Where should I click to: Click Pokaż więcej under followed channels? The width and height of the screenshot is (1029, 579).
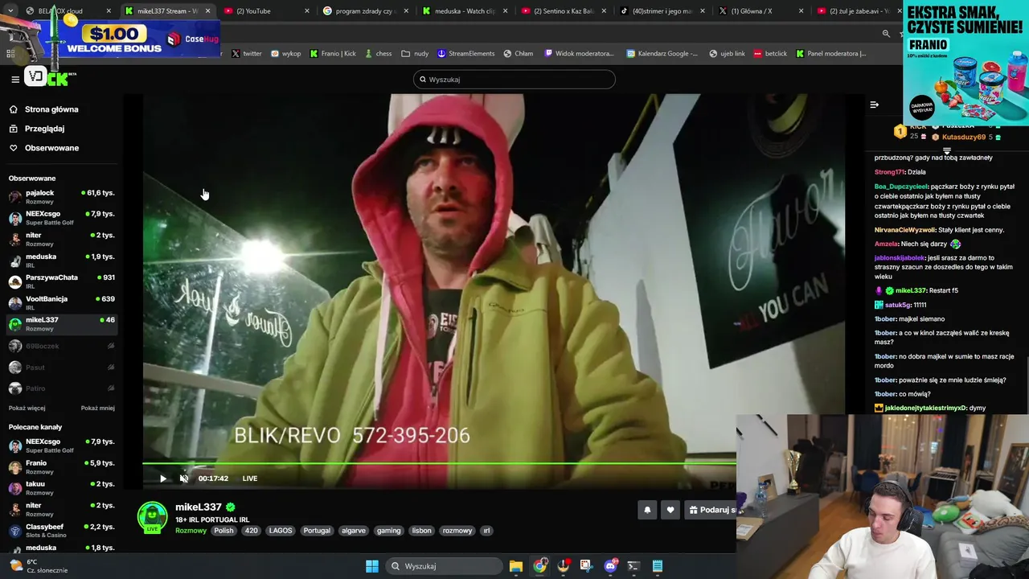(x=27, y=408)
